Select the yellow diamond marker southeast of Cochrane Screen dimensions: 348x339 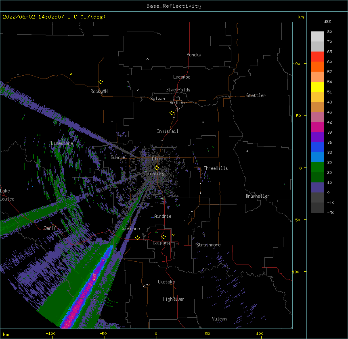tap(137, 238)
